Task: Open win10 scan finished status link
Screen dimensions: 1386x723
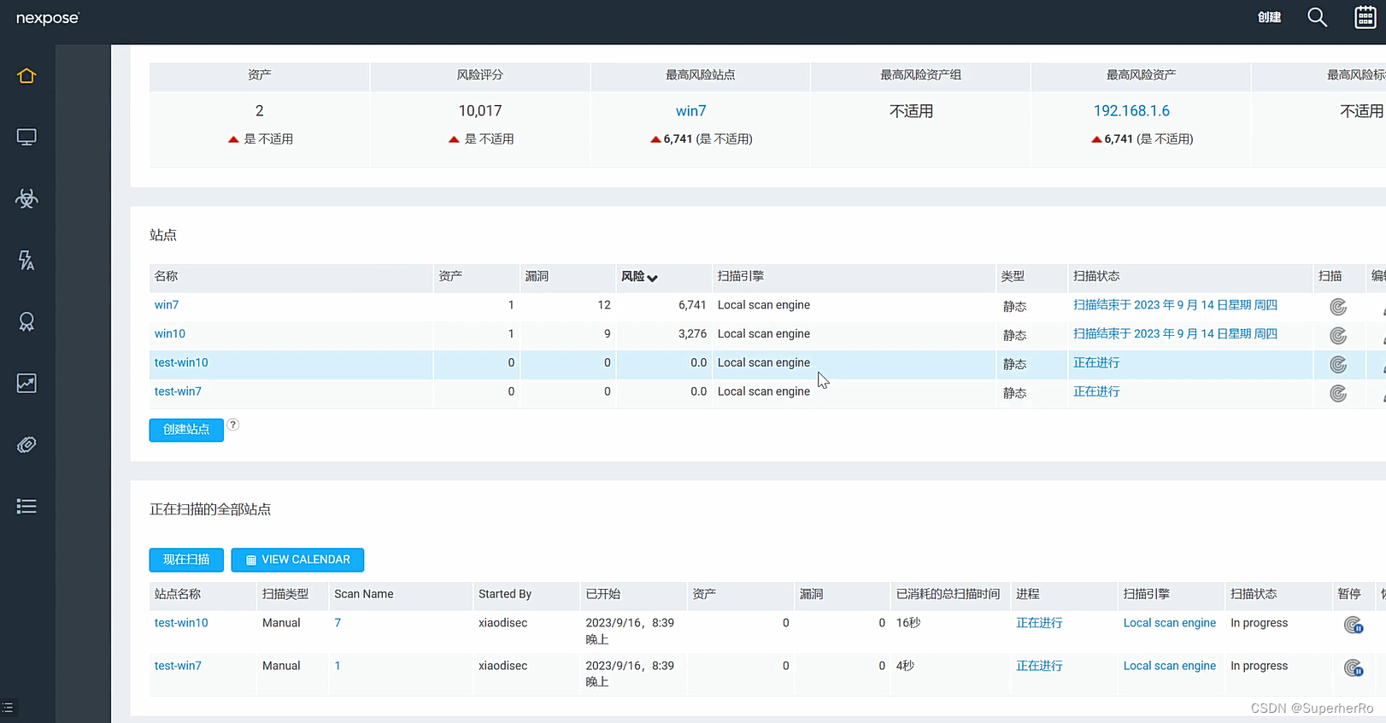Action: (x=1175, y=334)
